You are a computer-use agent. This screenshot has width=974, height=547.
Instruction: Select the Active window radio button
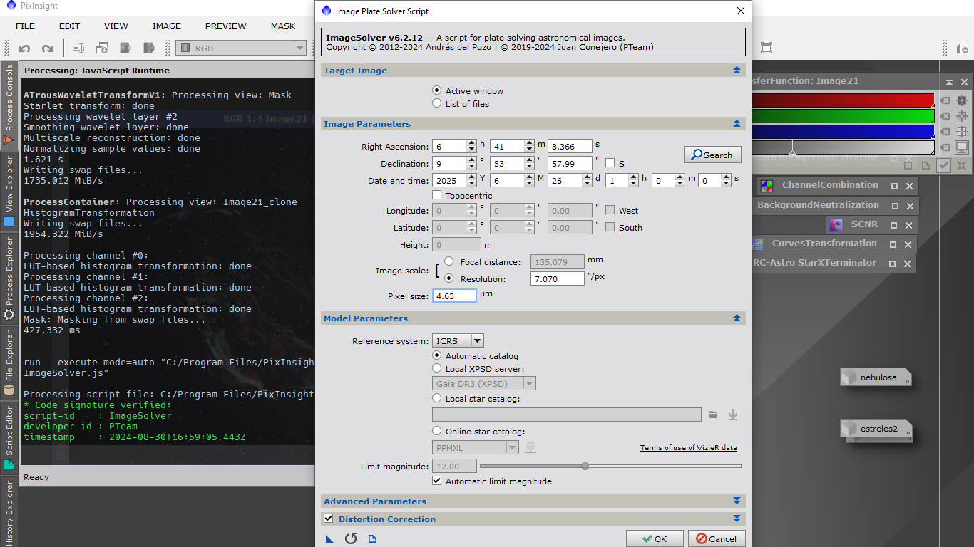437,91
